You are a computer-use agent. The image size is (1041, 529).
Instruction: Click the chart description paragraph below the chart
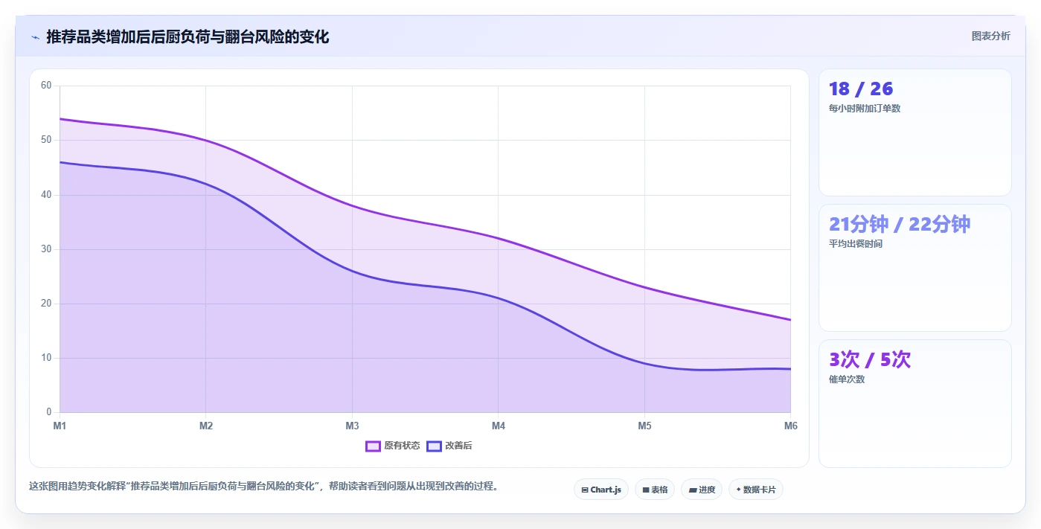click(263, 487)
